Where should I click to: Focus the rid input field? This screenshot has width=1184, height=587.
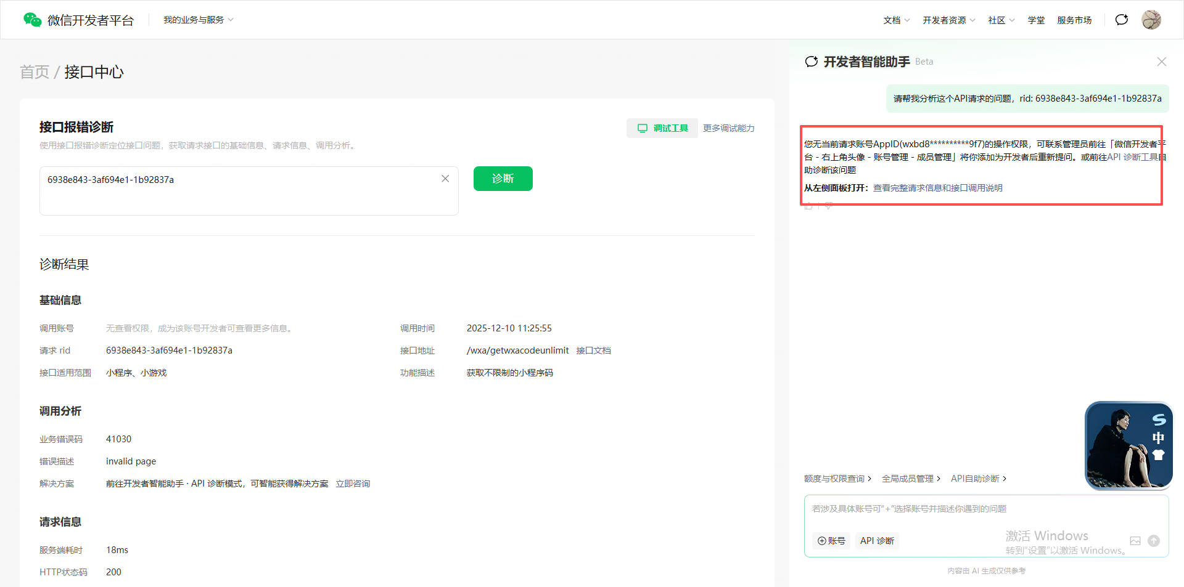click(249, 191)
